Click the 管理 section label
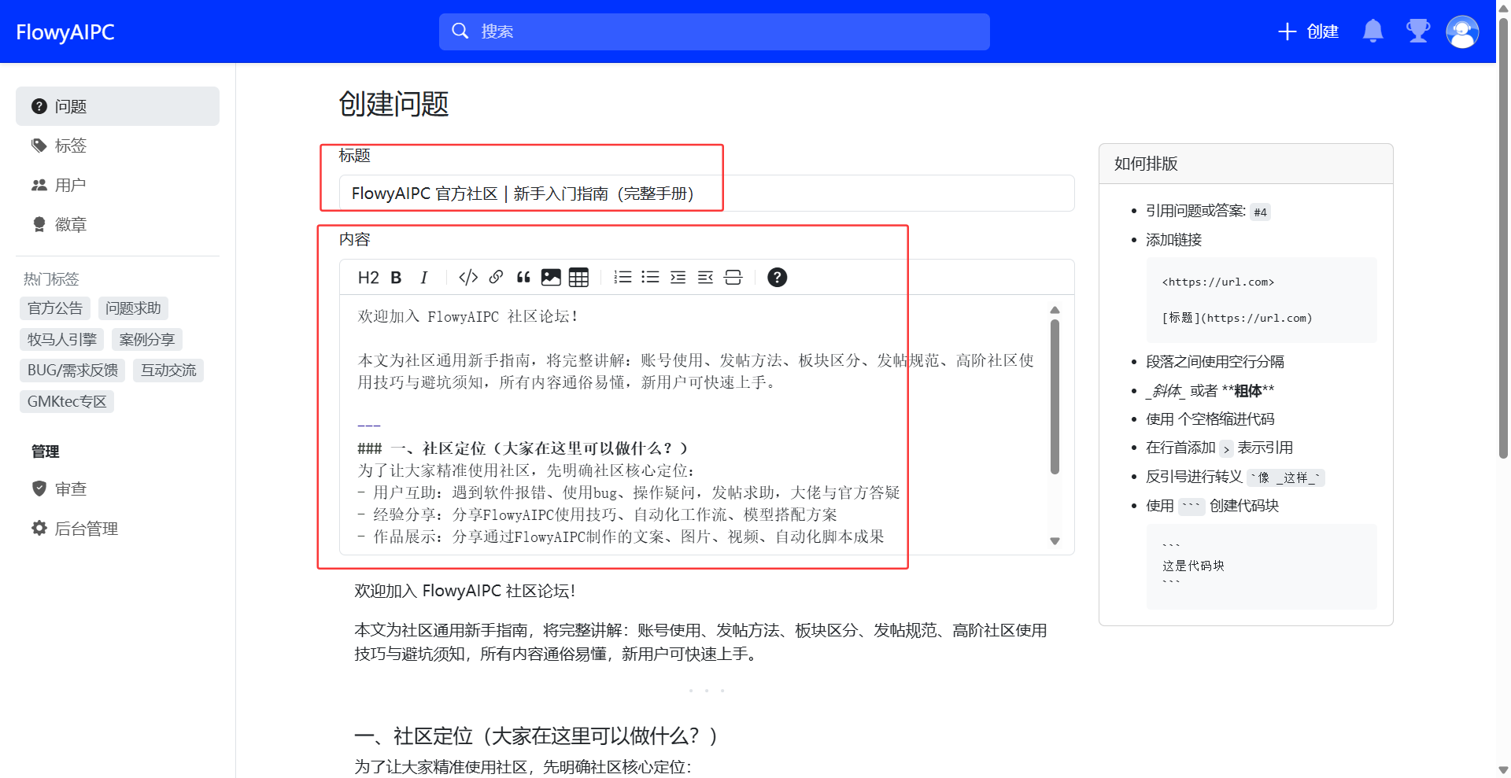 tap(45, 452)
